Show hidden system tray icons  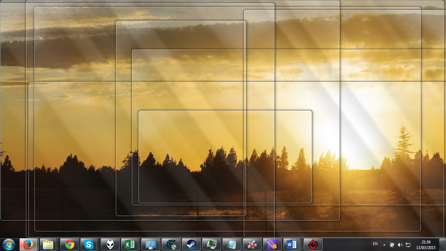click(x=384, y=245)
